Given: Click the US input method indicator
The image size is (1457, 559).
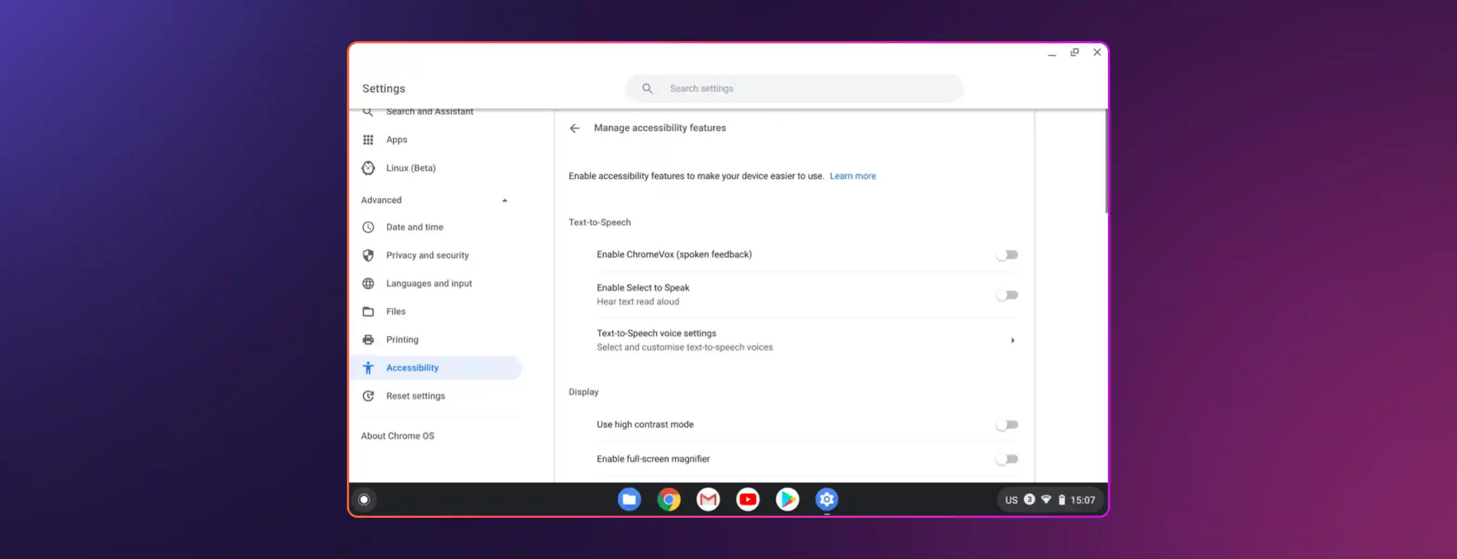Looking at the screenshot, I should pos(1011,500).
